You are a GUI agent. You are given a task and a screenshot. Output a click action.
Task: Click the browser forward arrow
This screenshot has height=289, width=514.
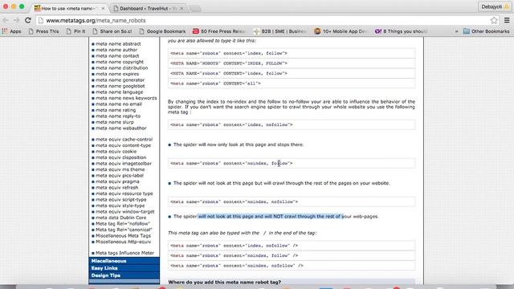click(16, 20)
